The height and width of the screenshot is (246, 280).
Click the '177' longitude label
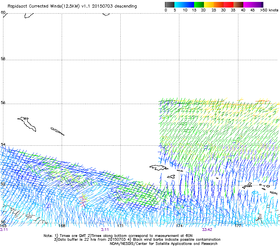point(238,226)
